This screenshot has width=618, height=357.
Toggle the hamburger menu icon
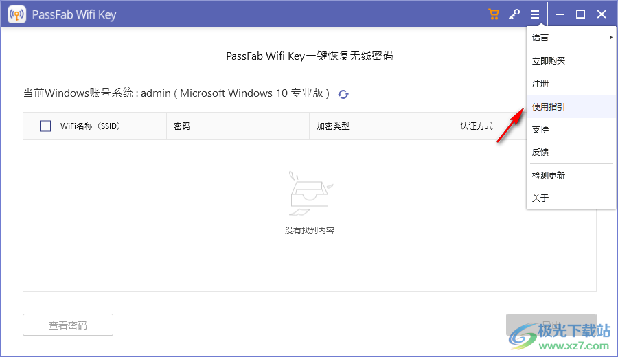coord(534,14)
